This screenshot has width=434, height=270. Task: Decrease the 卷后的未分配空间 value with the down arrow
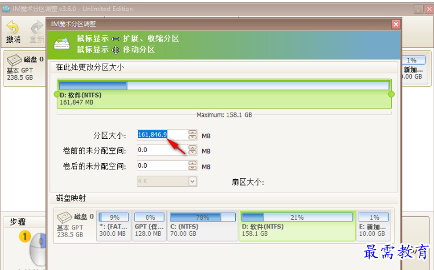[192, 168]
